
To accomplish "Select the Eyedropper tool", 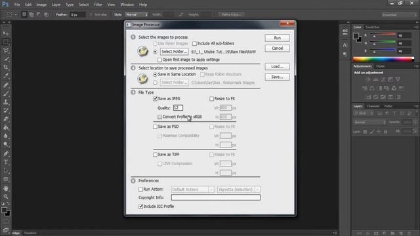I will pos(6,76).
